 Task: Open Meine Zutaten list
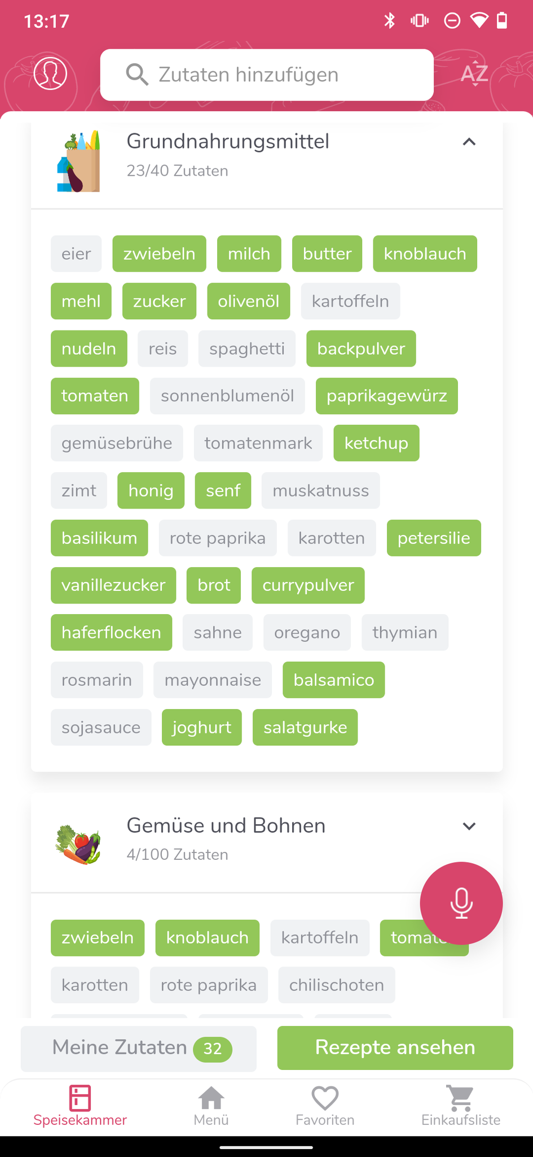click(139, 1048)
